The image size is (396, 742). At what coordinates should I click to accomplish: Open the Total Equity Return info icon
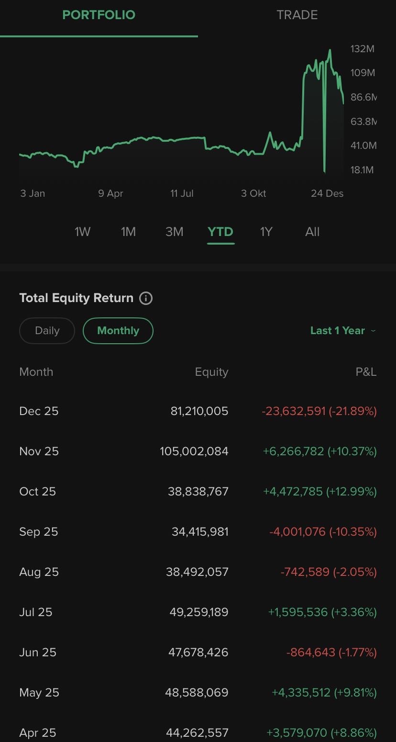pos(146,298)
